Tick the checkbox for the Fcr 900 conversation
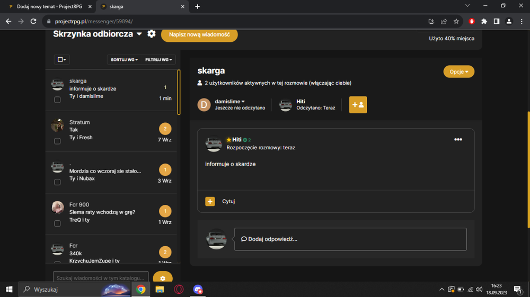530x297 pixels. coord(57,223)
